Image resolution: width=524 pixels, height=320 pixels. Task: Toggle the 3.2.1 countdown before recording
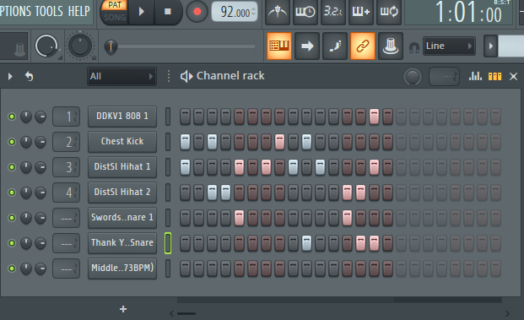pos(333,12)
